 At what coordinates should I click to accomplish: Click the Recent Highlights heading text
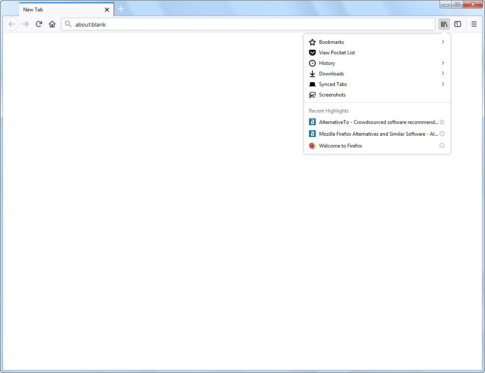[329, 111]
